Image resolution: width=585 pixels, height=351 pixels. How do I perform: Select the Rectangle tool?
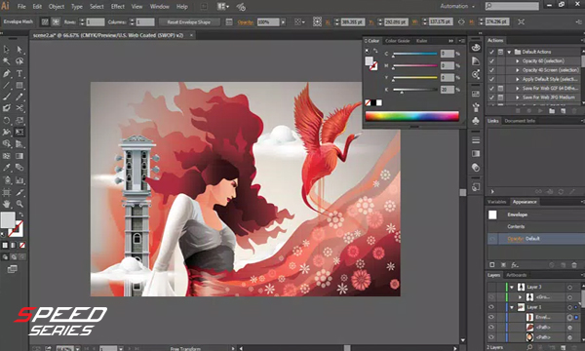click(19, 86)
